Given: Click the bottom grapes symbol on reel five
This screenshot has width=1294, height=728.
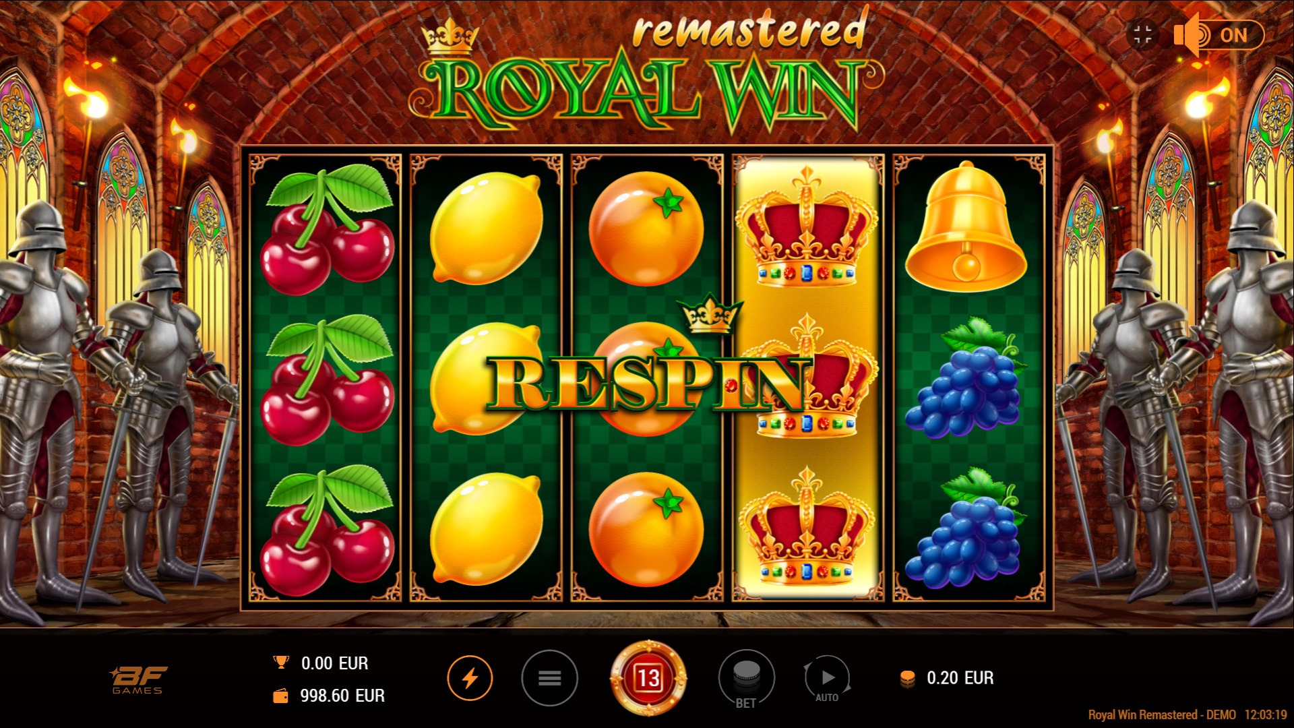Looking at the screenshot, I should tap(965, 528).
